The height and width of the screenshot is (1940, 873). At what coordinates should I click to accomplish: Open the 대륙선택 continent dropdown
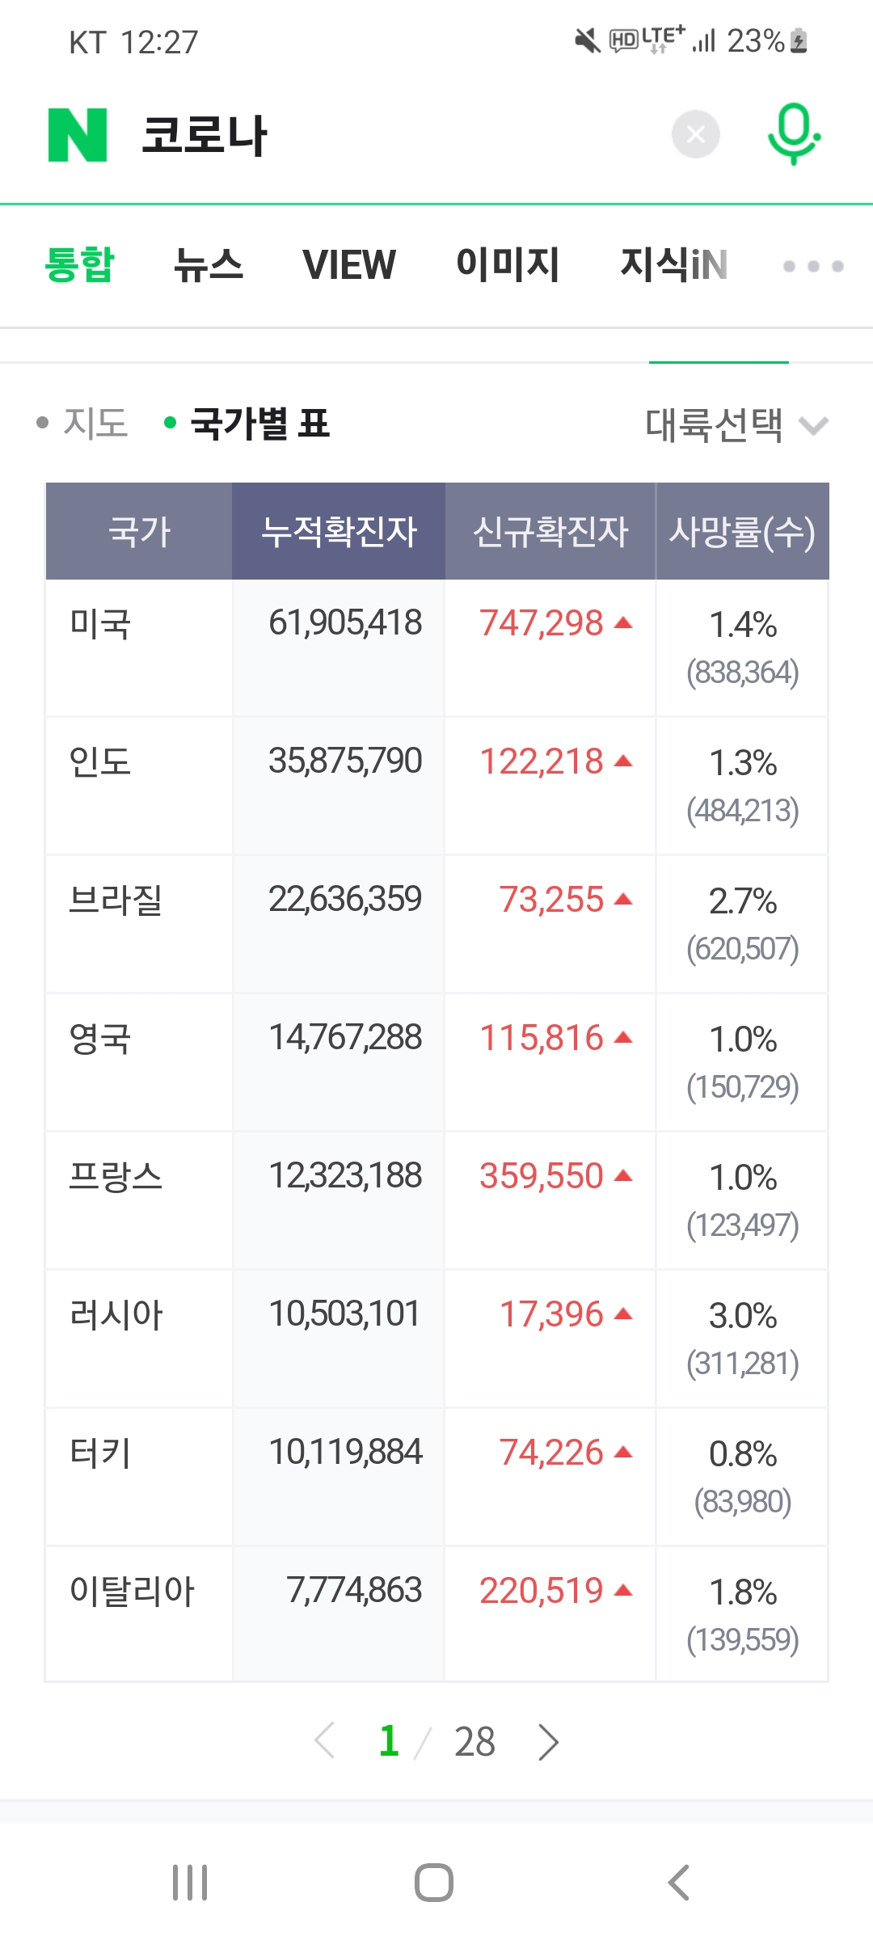point(736,424)
